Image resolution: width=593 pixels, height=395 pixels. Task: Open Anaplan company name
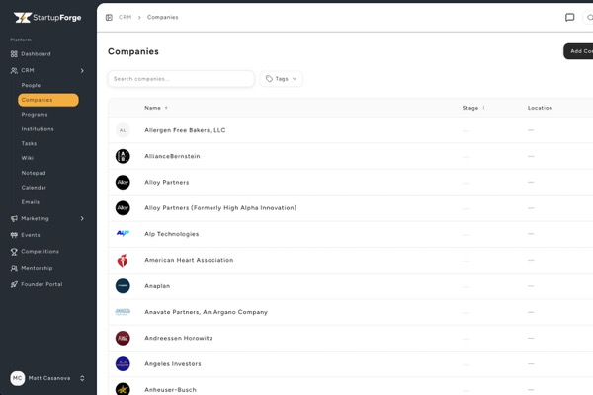tap(157, 286)
